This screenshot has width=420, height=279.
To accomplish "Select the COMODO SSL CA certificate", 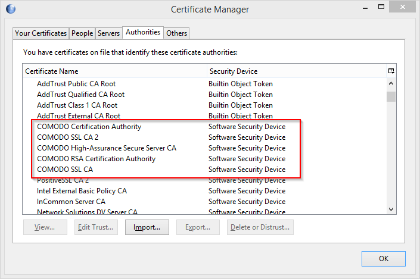I will point(205,170).
